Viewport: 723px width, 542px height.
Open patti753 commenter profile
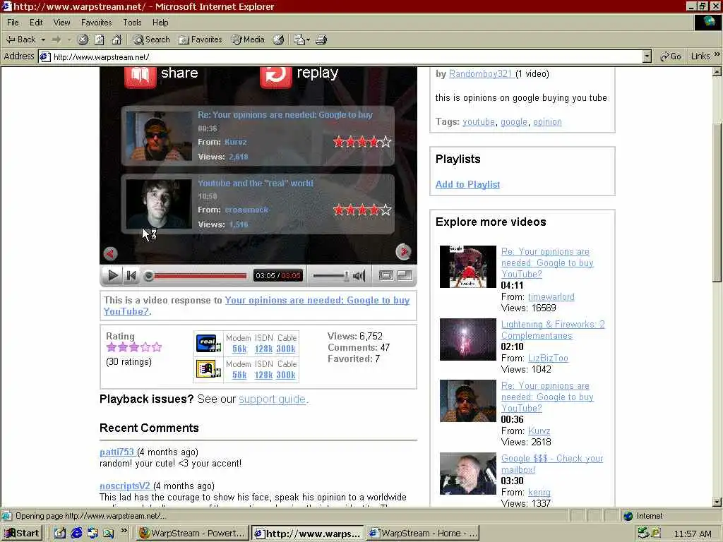[116, 452]
